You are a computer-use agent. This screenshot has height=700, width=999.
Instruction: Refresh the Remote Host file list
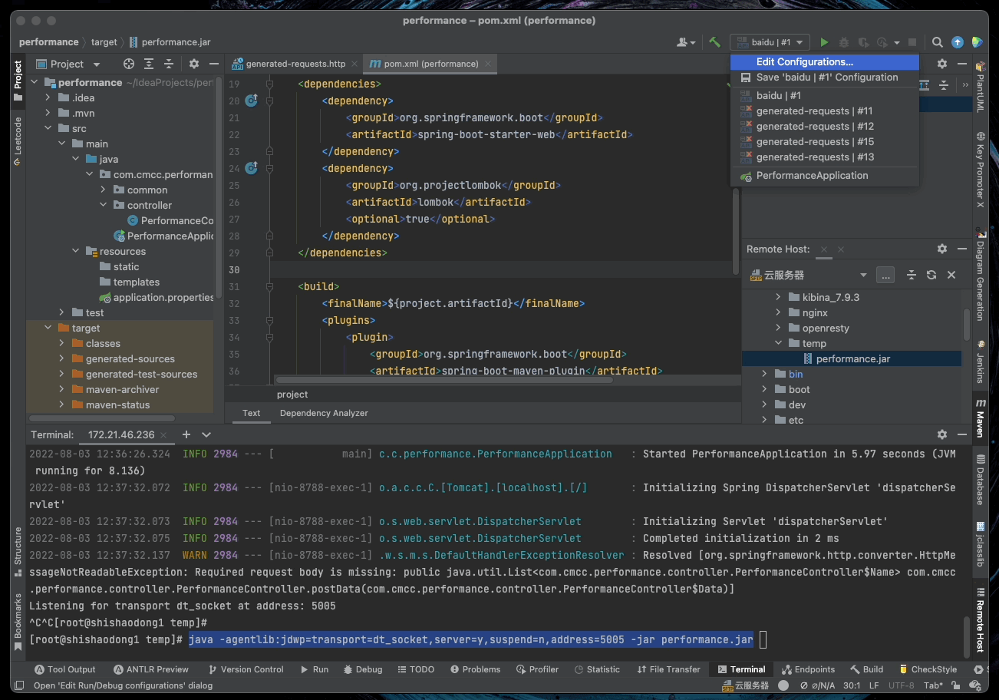(x=931, y=275)
